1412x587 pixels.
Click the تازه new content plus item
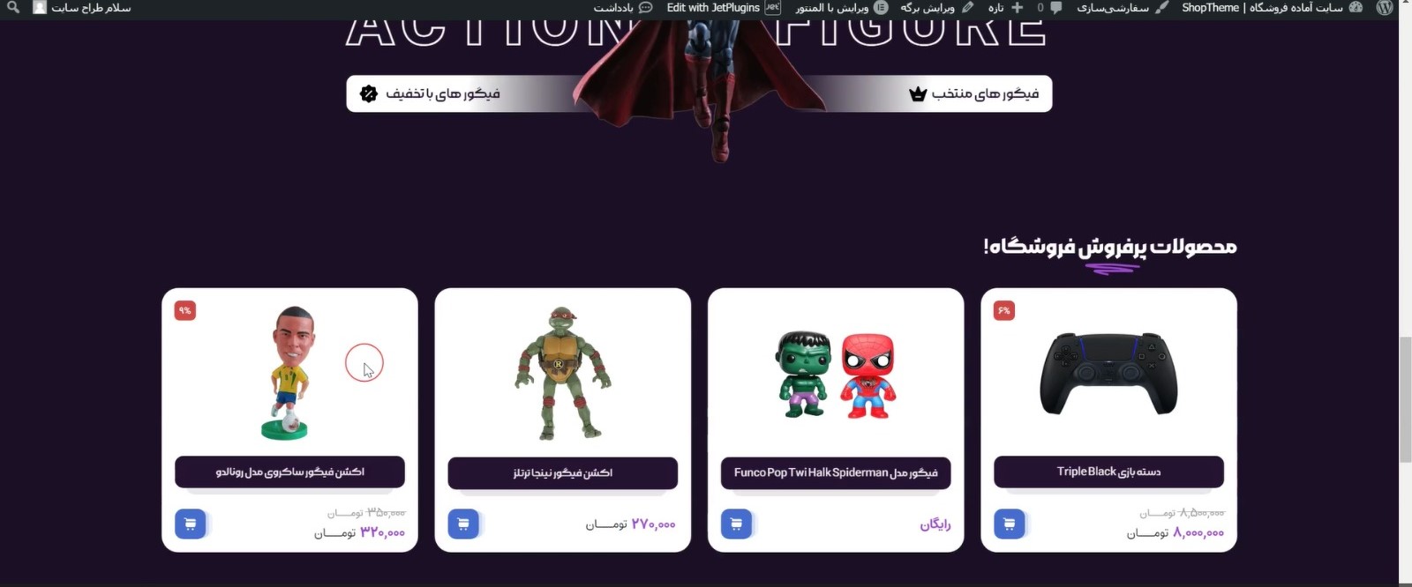1005,8
